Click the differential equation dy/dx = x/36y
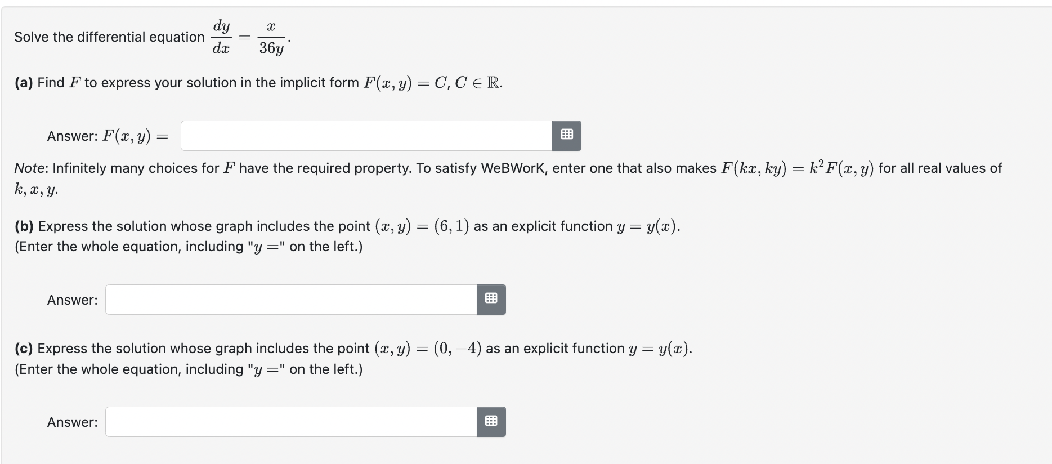This screenshot has height=464, width=1052. coord(249,36)
